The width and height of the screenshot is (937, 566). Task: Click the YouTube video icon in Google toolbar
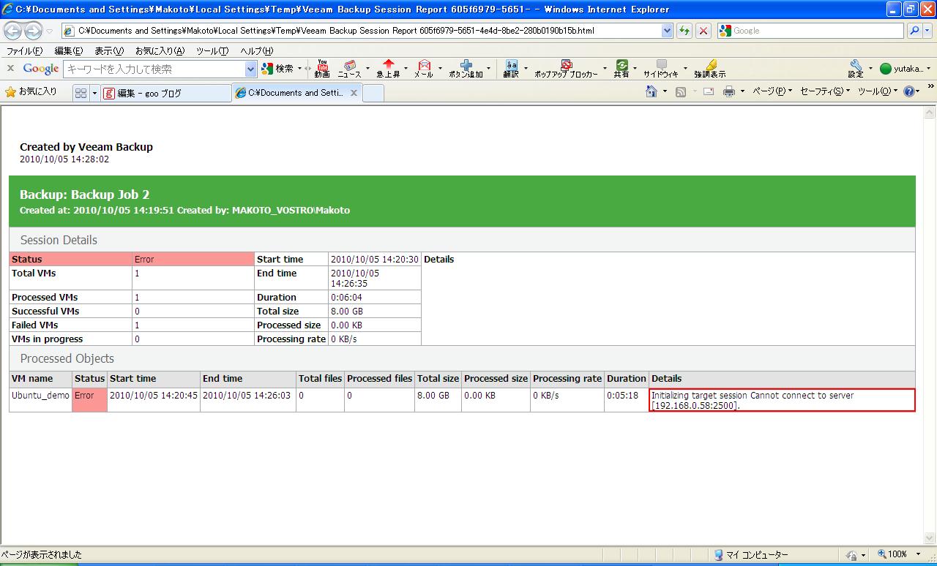pos(322,68)
